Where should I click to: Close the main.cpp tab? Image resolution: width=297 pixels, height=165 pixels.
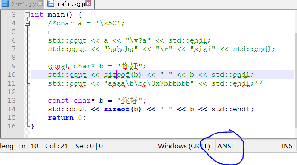click(x=88, y=3)
